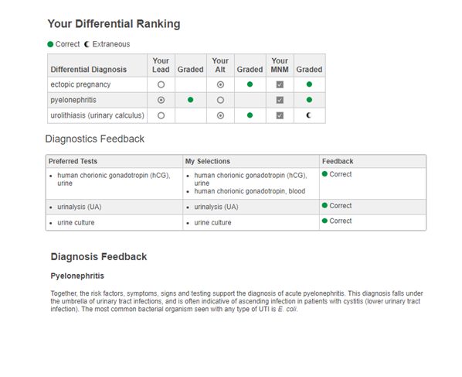Click the Preferred Tests column header
The image size is (462, 377).
pos(73,161)
